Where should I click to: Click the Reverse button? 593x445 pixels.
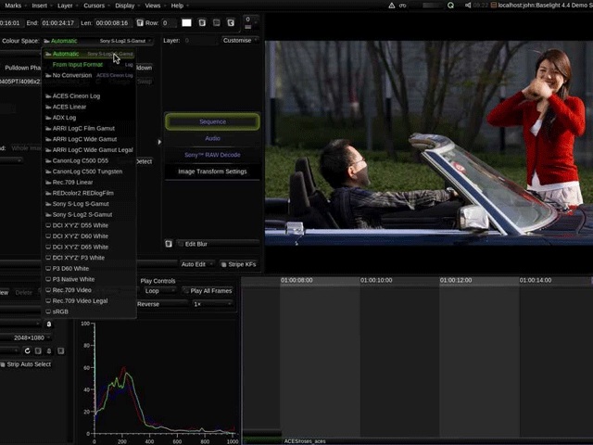pos(161,304)
